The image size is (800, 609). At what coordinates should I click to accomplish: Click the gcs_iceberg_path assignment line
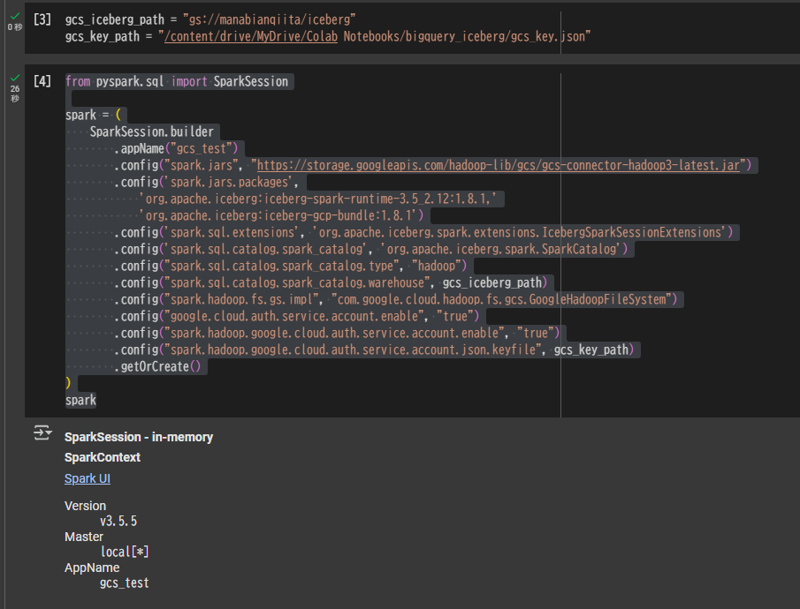210,19
